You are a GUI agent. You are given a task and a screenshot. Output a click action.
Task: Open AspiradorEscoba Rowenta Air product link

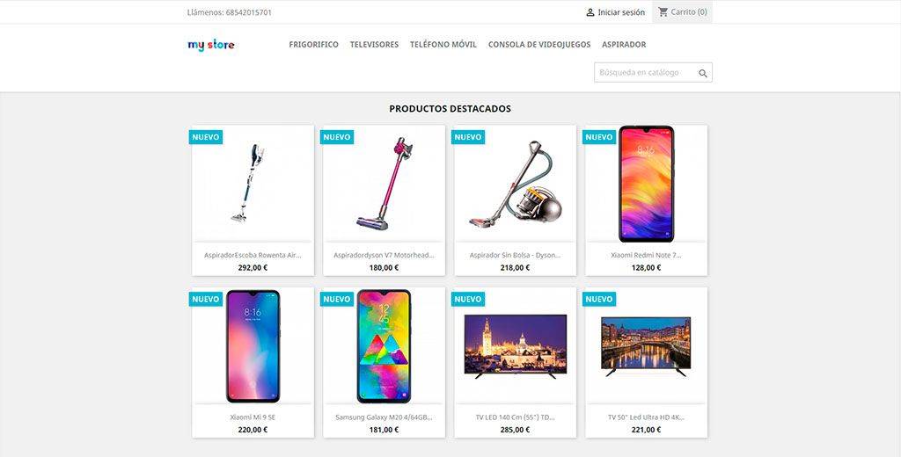(253, 255)
